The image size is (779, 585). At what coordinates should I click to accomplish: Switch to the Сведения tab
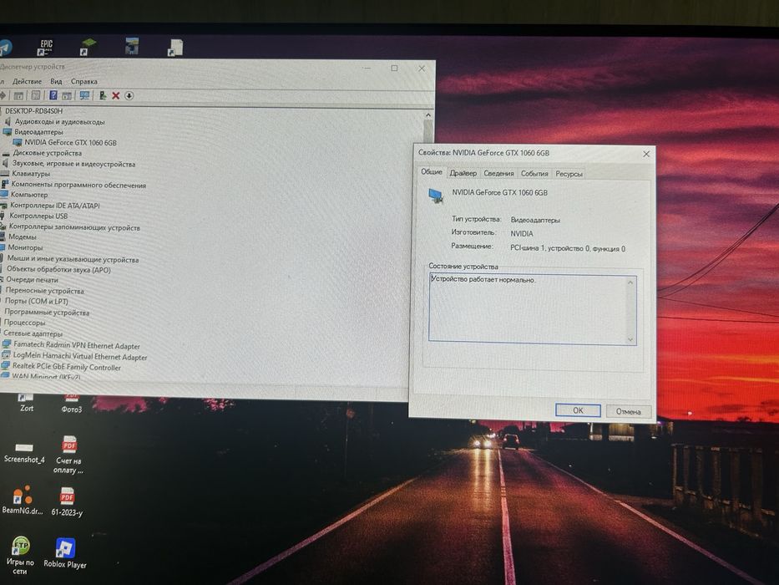498,173
